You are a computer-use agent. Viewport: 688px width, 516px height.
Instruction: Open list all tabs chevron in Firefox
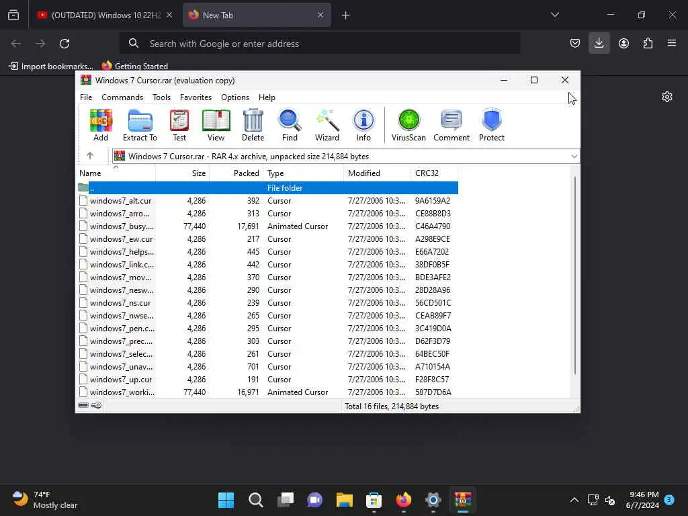click(555, 15)
